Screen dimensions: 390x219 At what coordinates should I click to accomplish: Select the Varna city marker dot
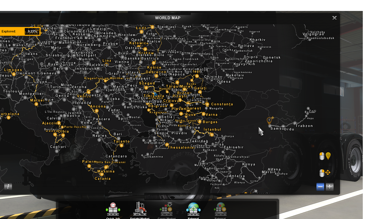pos(204,114)
